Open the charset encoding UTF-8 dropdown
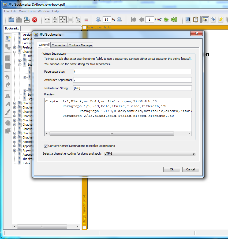 (150, 154)
